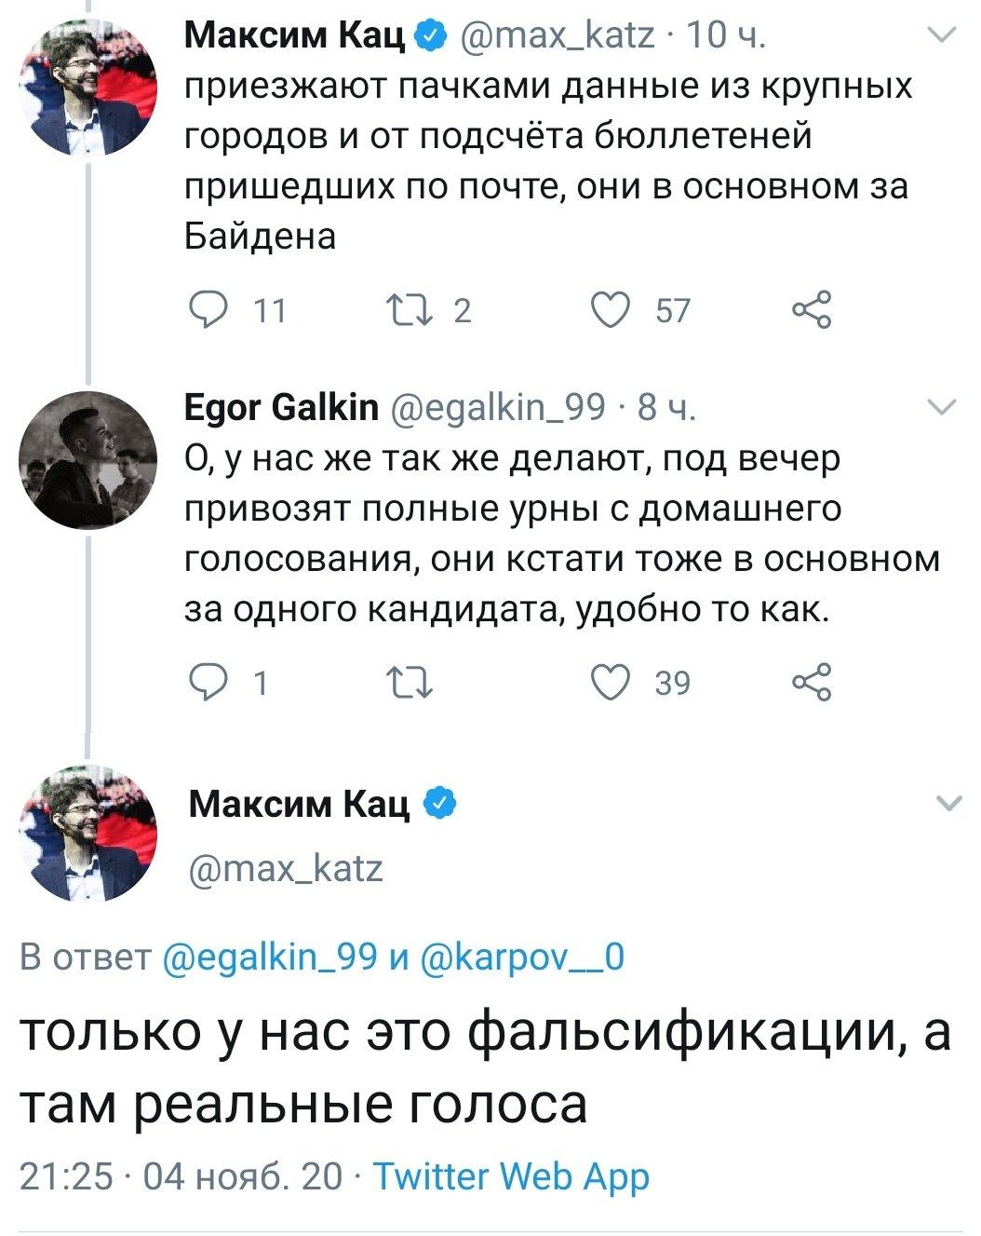Click the Twitter Web App source link
Screen dimensions: 981x1236
pyautogui.click(x=511, y=1177)
